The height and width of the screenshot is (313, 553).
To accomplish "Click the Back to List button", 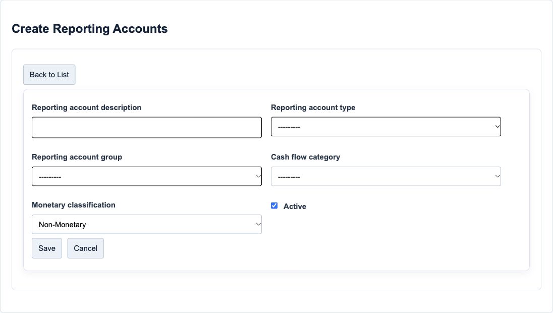I will coord(49,74).
